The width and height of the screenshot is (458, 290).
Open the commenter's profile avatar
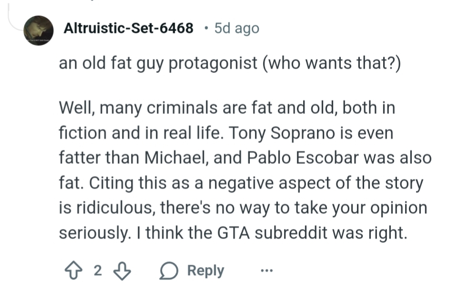38,30
